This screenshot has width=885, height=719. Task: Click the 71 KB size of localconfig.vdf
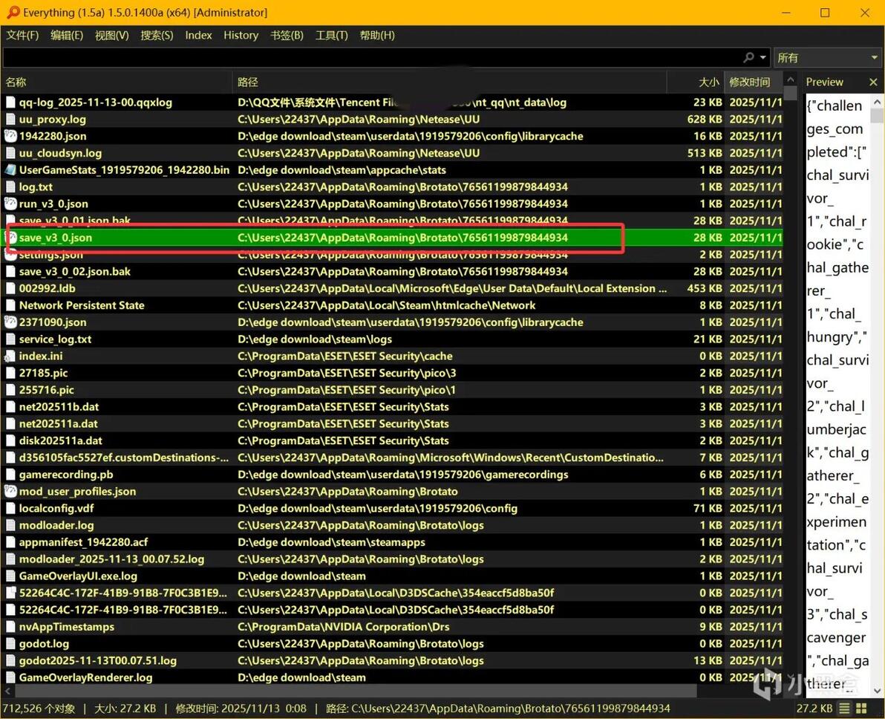click(x=708, y=508)
